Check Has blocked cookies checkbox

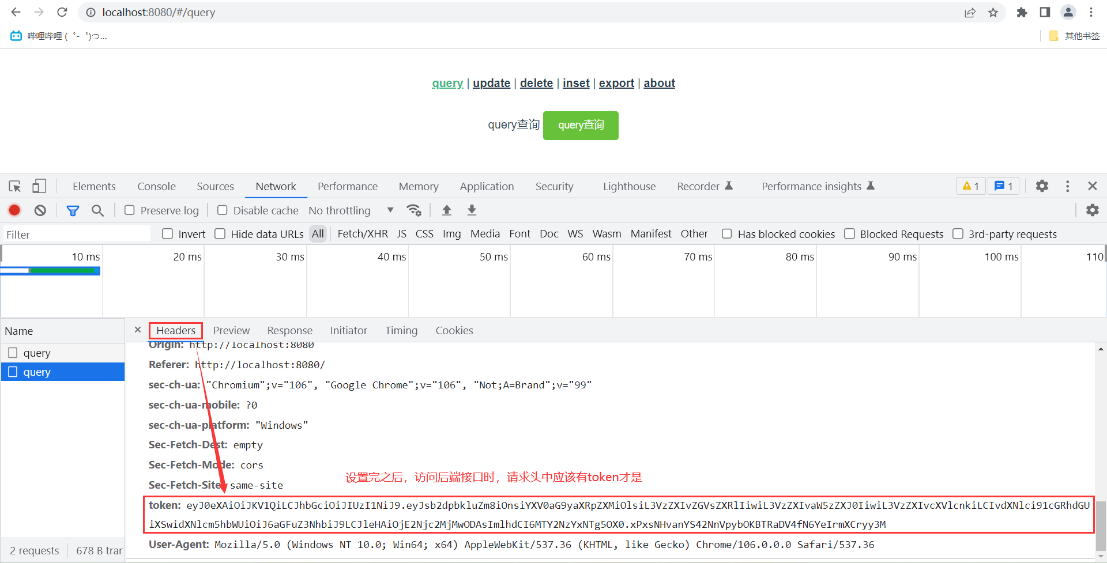727,234
